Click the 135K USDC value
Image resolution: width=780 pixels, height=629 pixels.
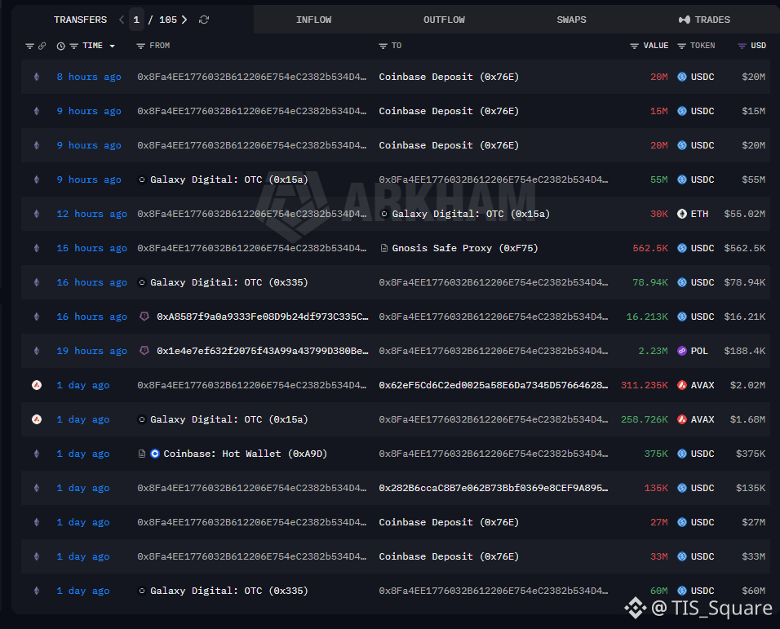point(656,489)
